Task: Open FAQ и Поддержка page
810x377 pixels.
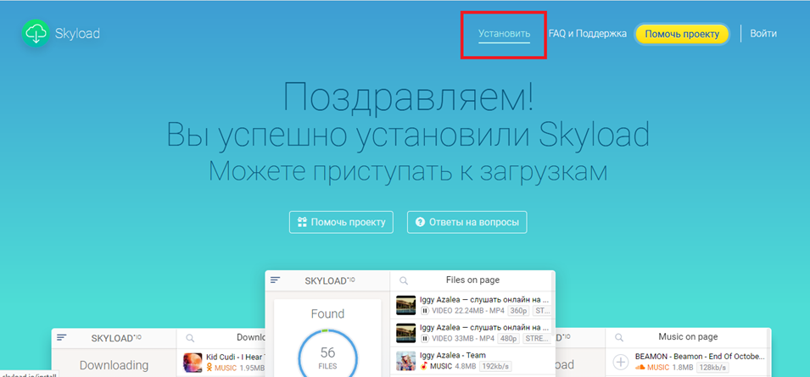Action: 587,34
